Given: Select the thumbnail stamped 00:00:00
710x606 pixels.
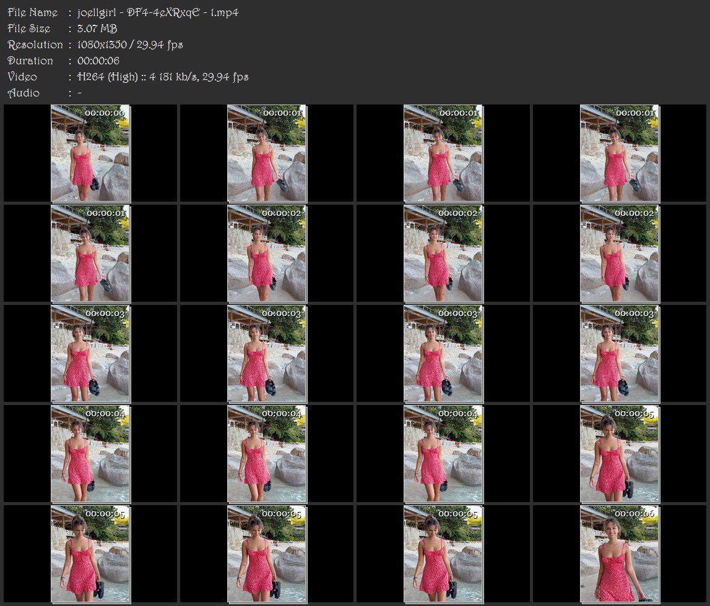Looking at the screenshot, I should click(x=90, y=153).
